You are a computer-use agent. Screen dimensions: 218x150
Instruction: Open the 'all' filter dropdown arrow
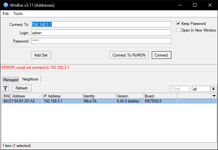click(214, 89)
